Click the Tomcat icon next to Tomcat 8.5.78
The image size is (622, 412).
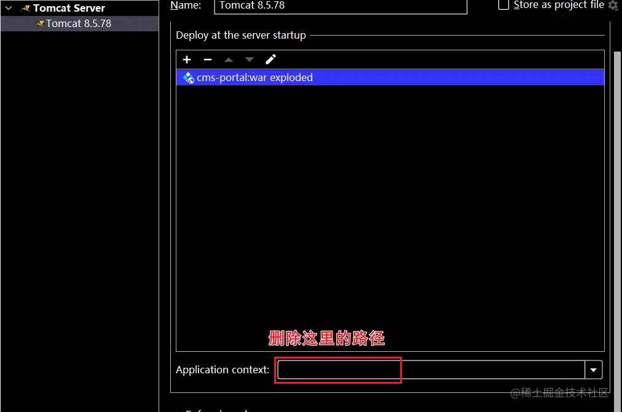[40, 24]
